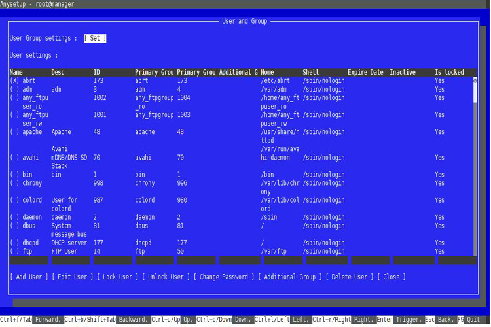Close the User and Group dialog
This screenshot has height=327, width=491.
point(391,277)
